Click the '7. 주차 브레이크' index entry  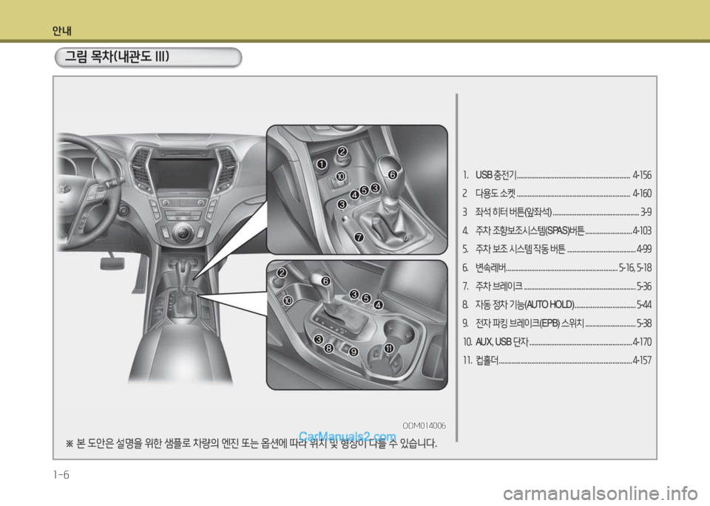coord(557,286)
